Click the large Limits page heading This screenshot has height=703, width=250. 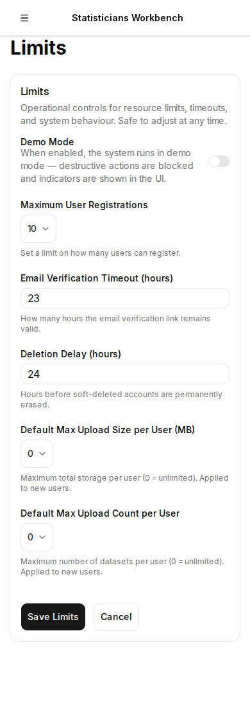tap(38, 48)
